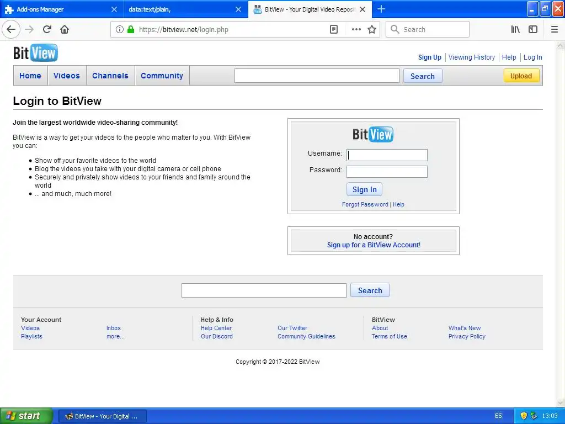Open Terms of Use link

pos(390,336)
